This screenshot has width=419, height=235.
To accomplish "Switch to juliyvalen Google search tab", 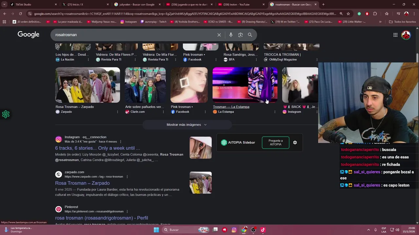I will 137,5.
